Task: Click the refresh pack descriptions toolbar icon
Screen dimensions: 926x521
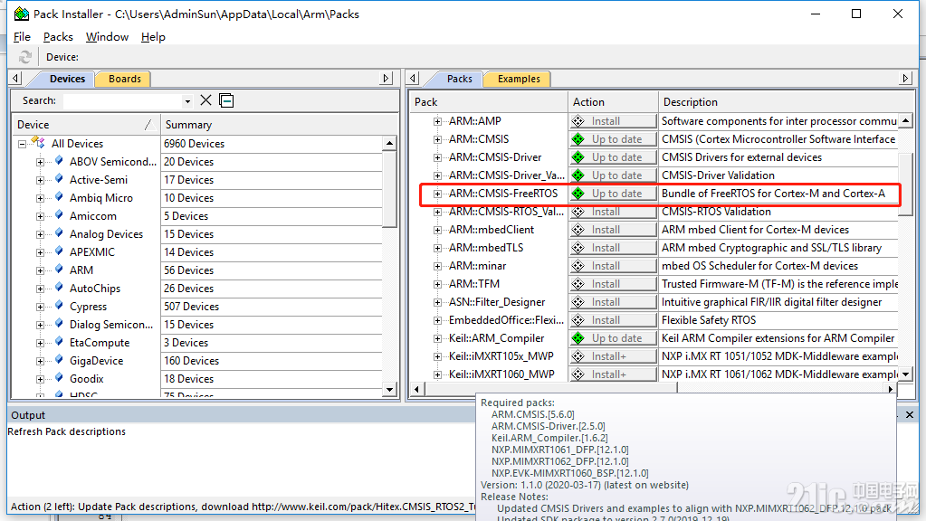Action: tap(24, 57)
